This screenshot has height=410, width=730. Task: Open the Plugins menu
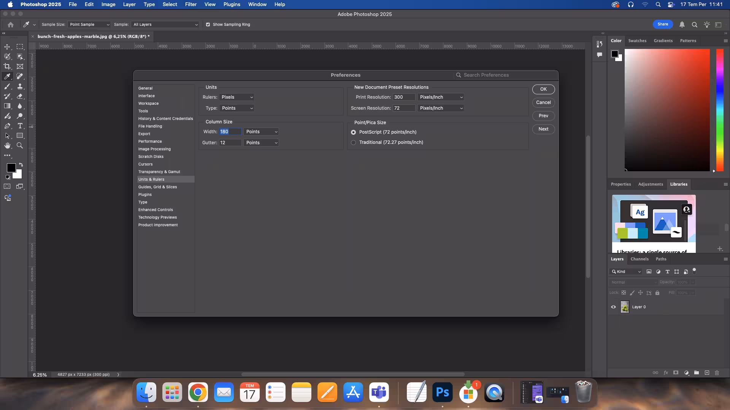(x=232, y=5)
